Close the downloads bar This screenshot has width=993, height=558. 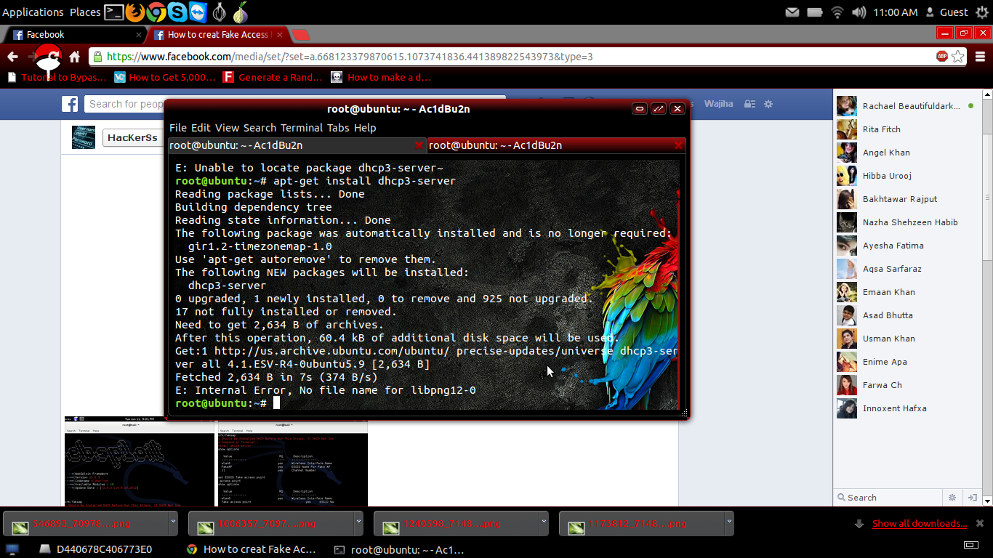click(x=980, y=523)
